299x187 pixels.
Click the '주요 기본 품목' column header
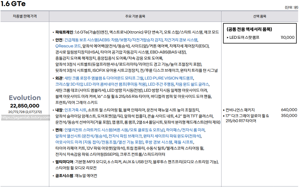135,16
